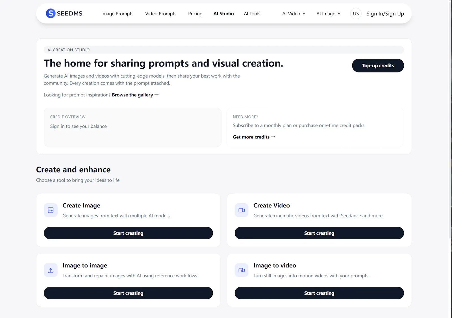452x318 pixels.
Task: Click the NEED MORE? label
Action: (245, 117)
